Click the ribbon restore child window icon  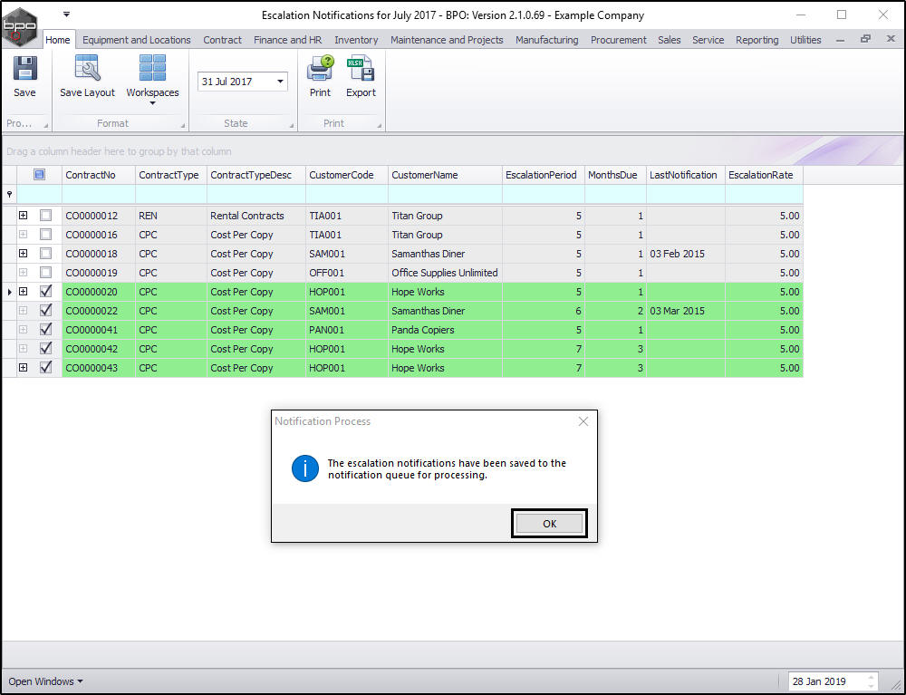pos(865,39)
